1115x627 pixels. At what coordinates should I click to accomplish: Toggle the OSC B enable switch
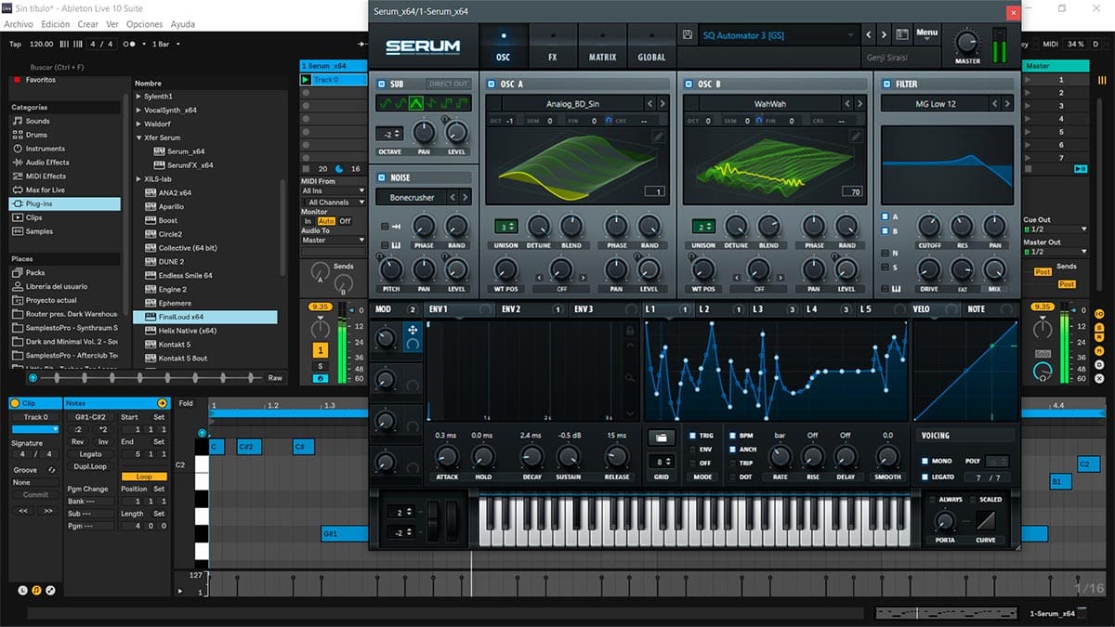[689, 85]
